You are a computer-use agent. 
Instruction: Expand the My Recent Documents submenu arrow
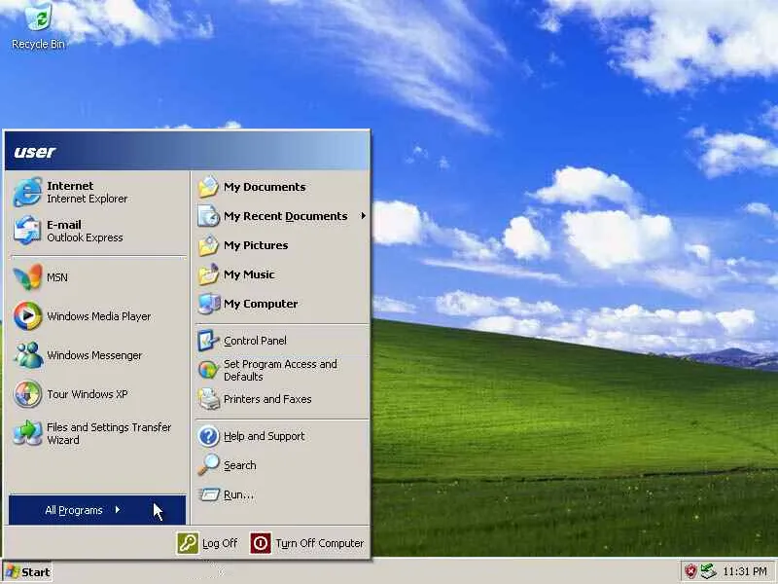coord(363,216)
